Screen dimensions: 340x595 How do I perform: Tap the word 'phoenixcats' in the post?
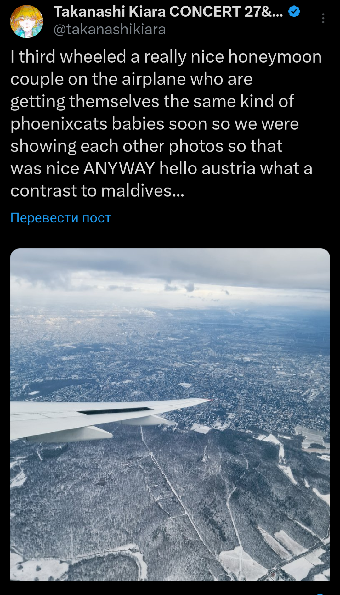coord(59,124)
